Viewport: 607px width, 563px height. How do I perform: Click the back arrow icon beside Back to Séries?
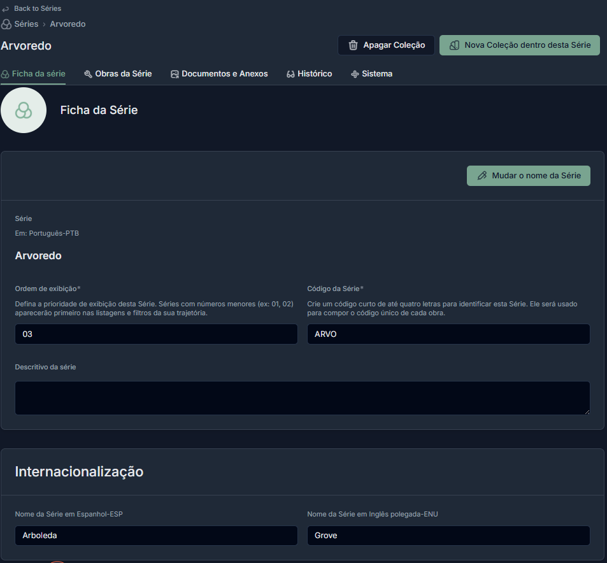(6, 8)
